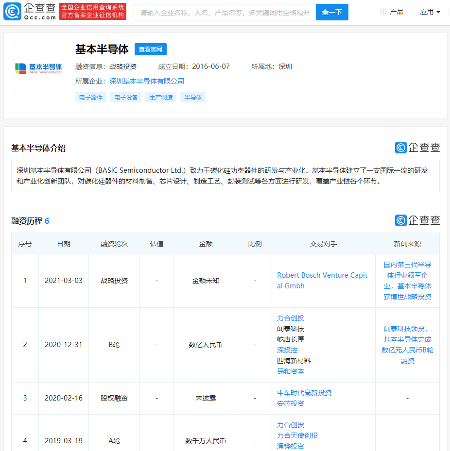This screenshot has width=450, height=451.
Task: Click the 基本半导体 company logo thumbnail
Action: [x=38, y=67]
